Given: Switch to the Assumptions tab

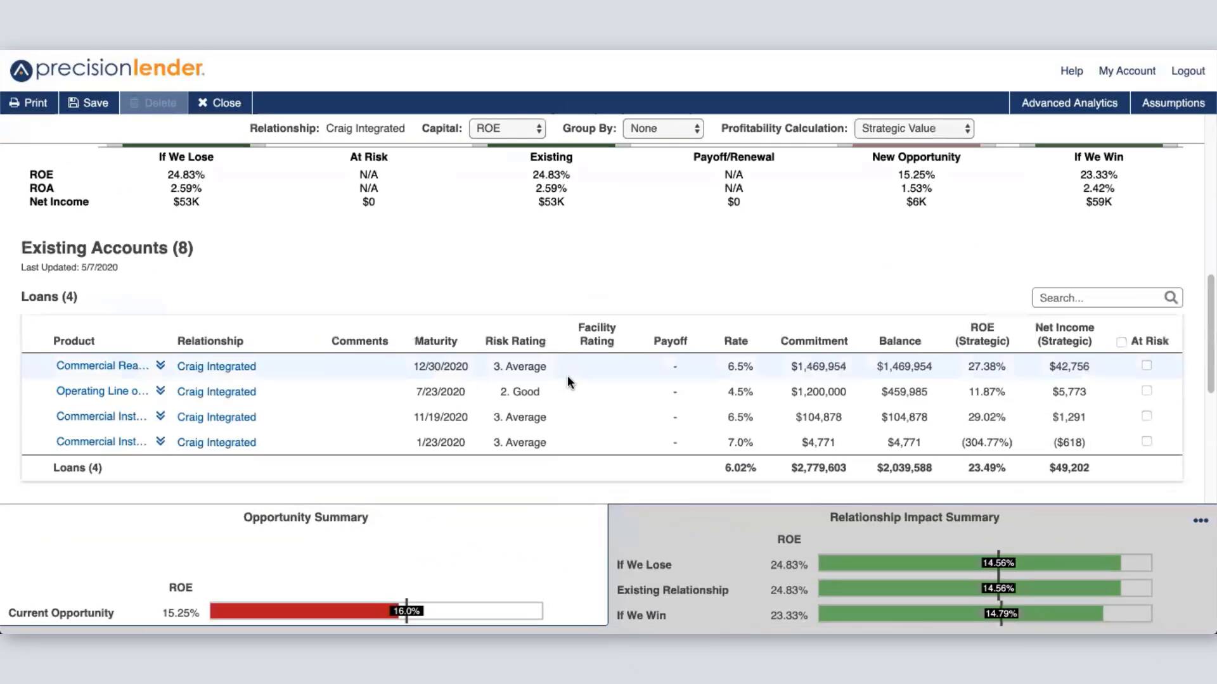Looking at the screenshot, I should (x=1173, y=102).
